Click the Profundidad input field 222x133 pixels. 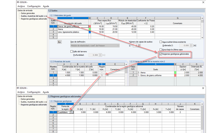pyautogui.click(x=93, y=55)
